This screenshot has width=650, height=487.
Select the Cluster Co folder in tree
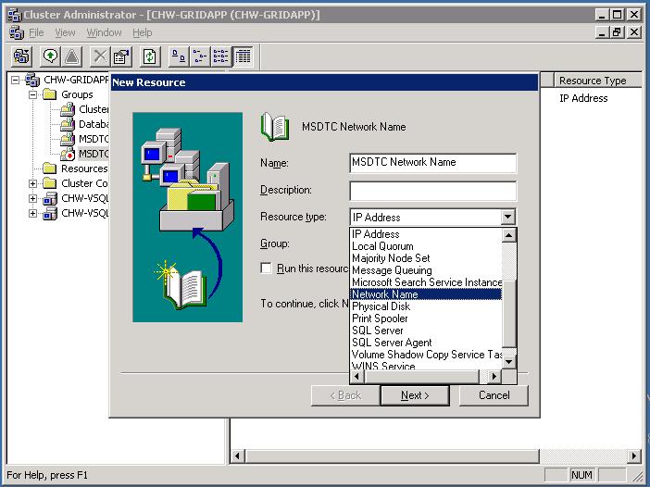(x=84, y=183)
